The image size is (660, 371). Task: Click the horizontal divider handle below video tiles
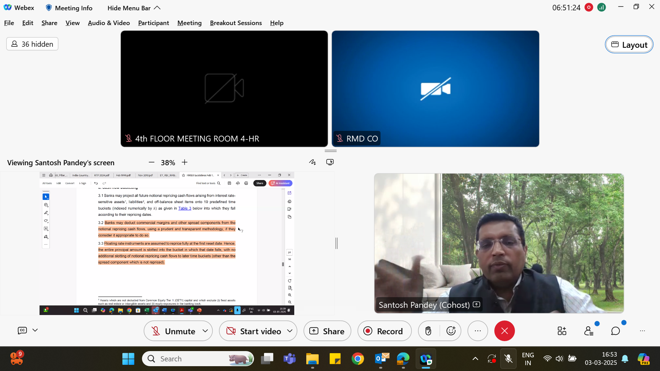pyautogui.click(x=330, y=151)
